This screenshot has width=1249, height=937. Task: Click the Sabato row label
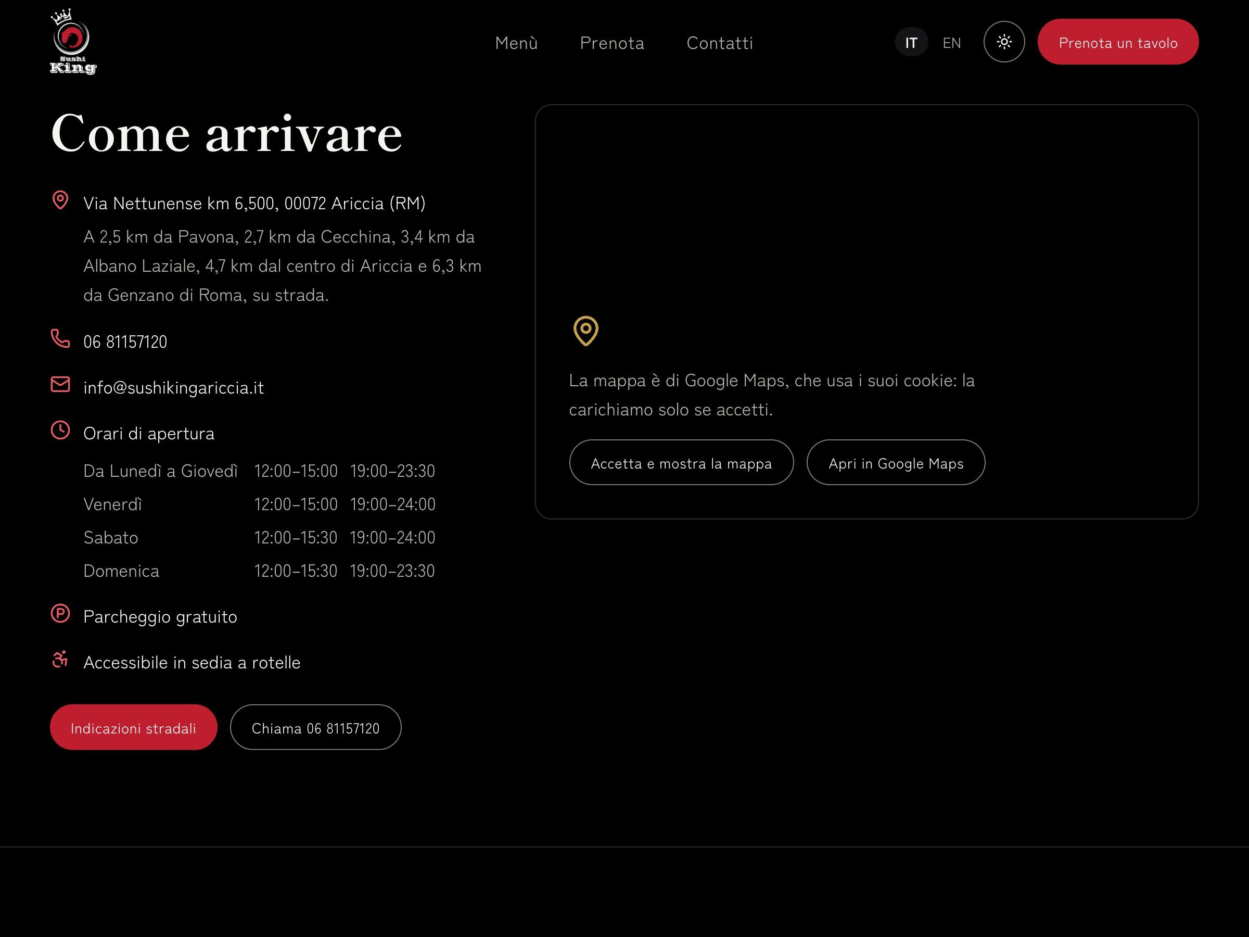[x=111, y=538]
